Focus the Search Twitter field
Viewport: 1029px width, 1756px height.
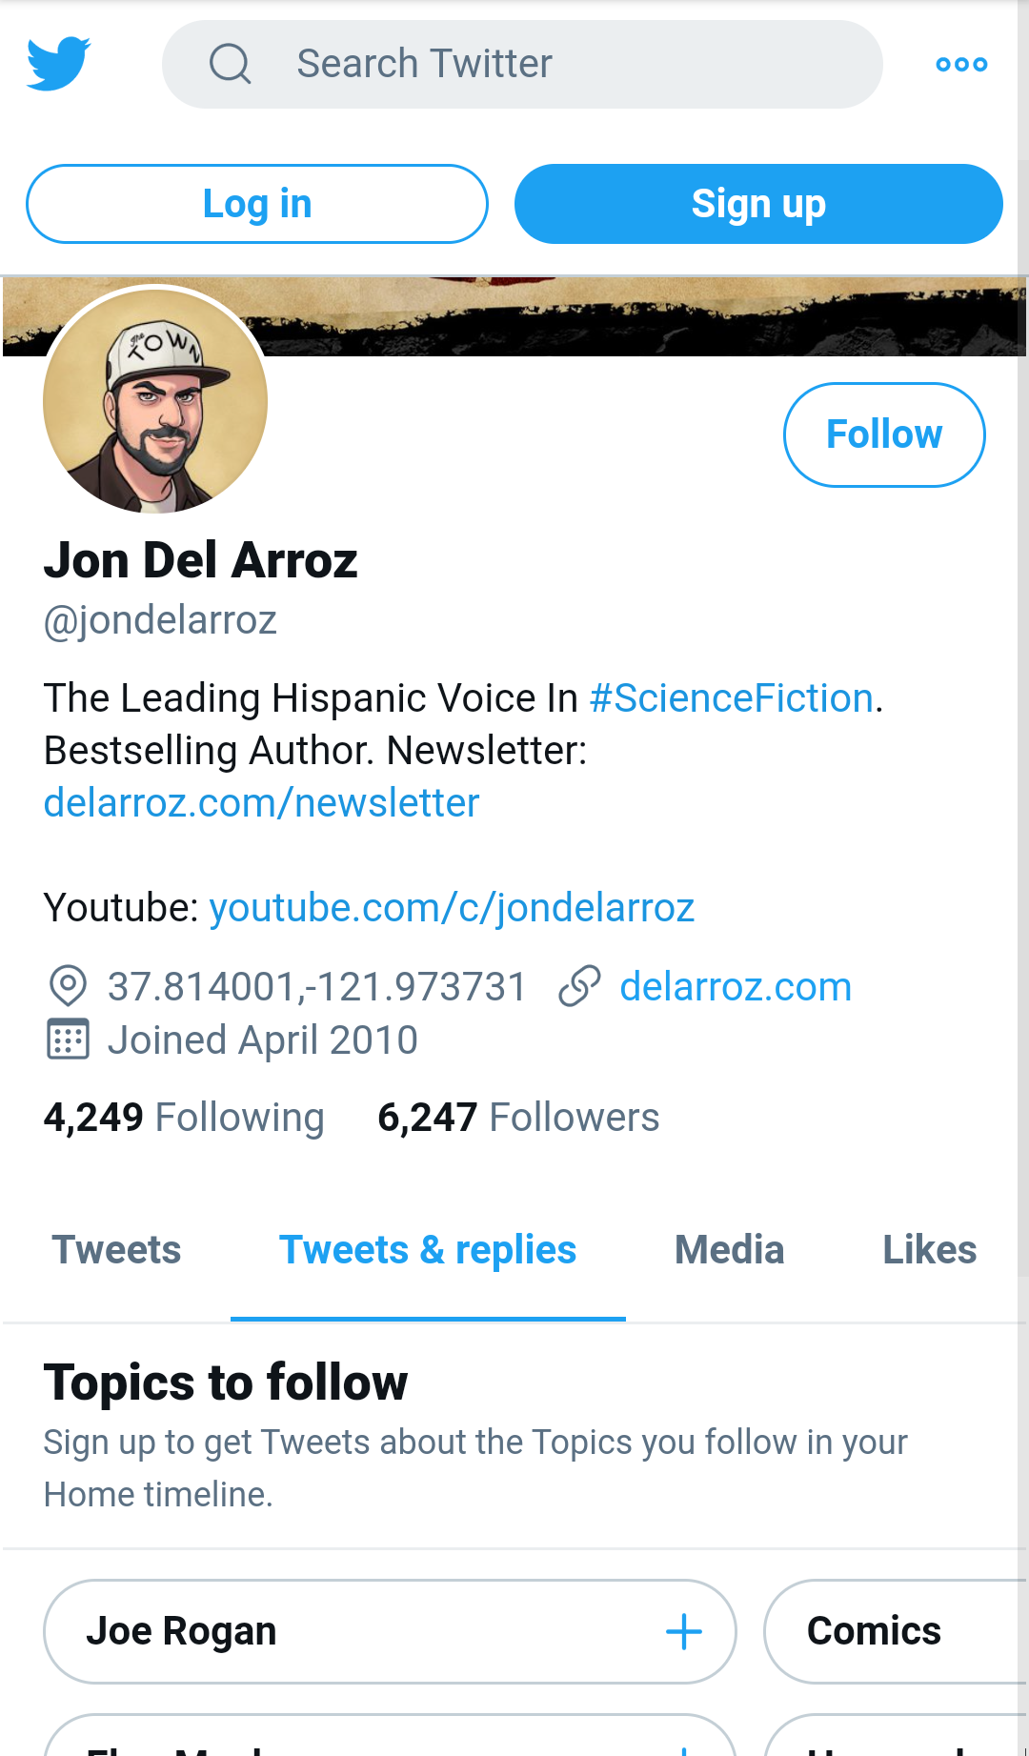[522, 64]
